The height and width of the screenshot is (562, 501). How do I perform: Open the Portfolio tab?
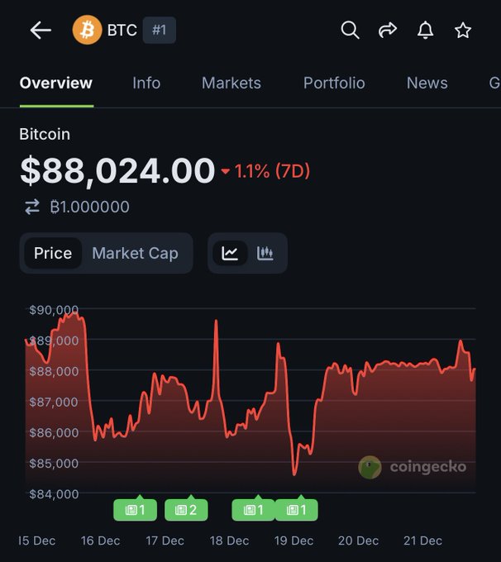point(334,83)
